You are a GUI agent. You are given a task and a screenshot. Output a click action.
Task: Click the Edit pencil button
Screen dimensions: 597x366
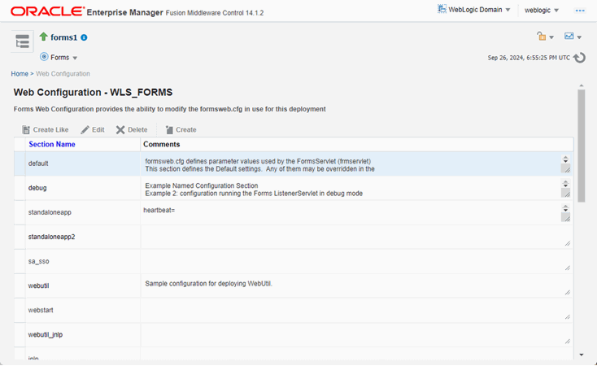[93, 130]
